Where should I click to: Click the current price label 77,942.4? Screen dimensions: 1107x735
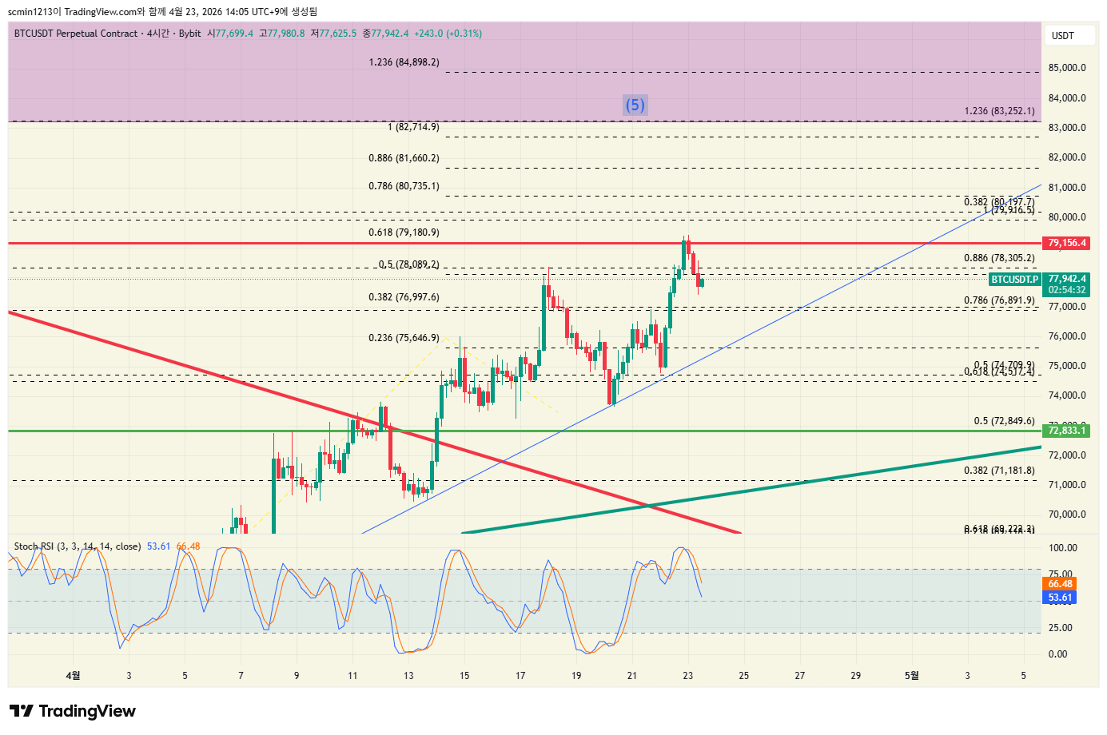click(1067, 279)
